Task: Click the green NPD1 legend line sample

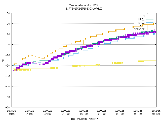Action: click(150, 19)
